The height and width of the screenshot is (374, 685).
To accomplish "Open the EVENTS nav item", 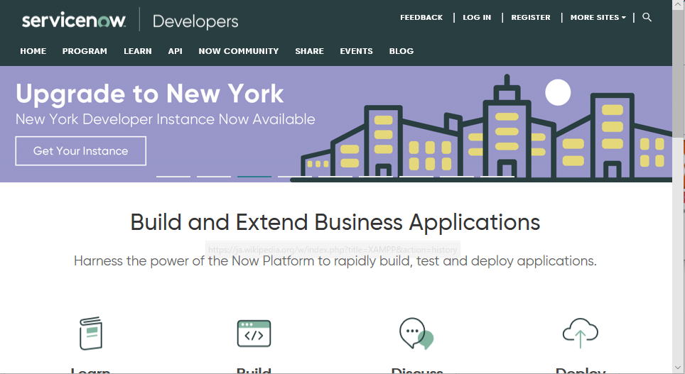I will (x=357, y=51).
